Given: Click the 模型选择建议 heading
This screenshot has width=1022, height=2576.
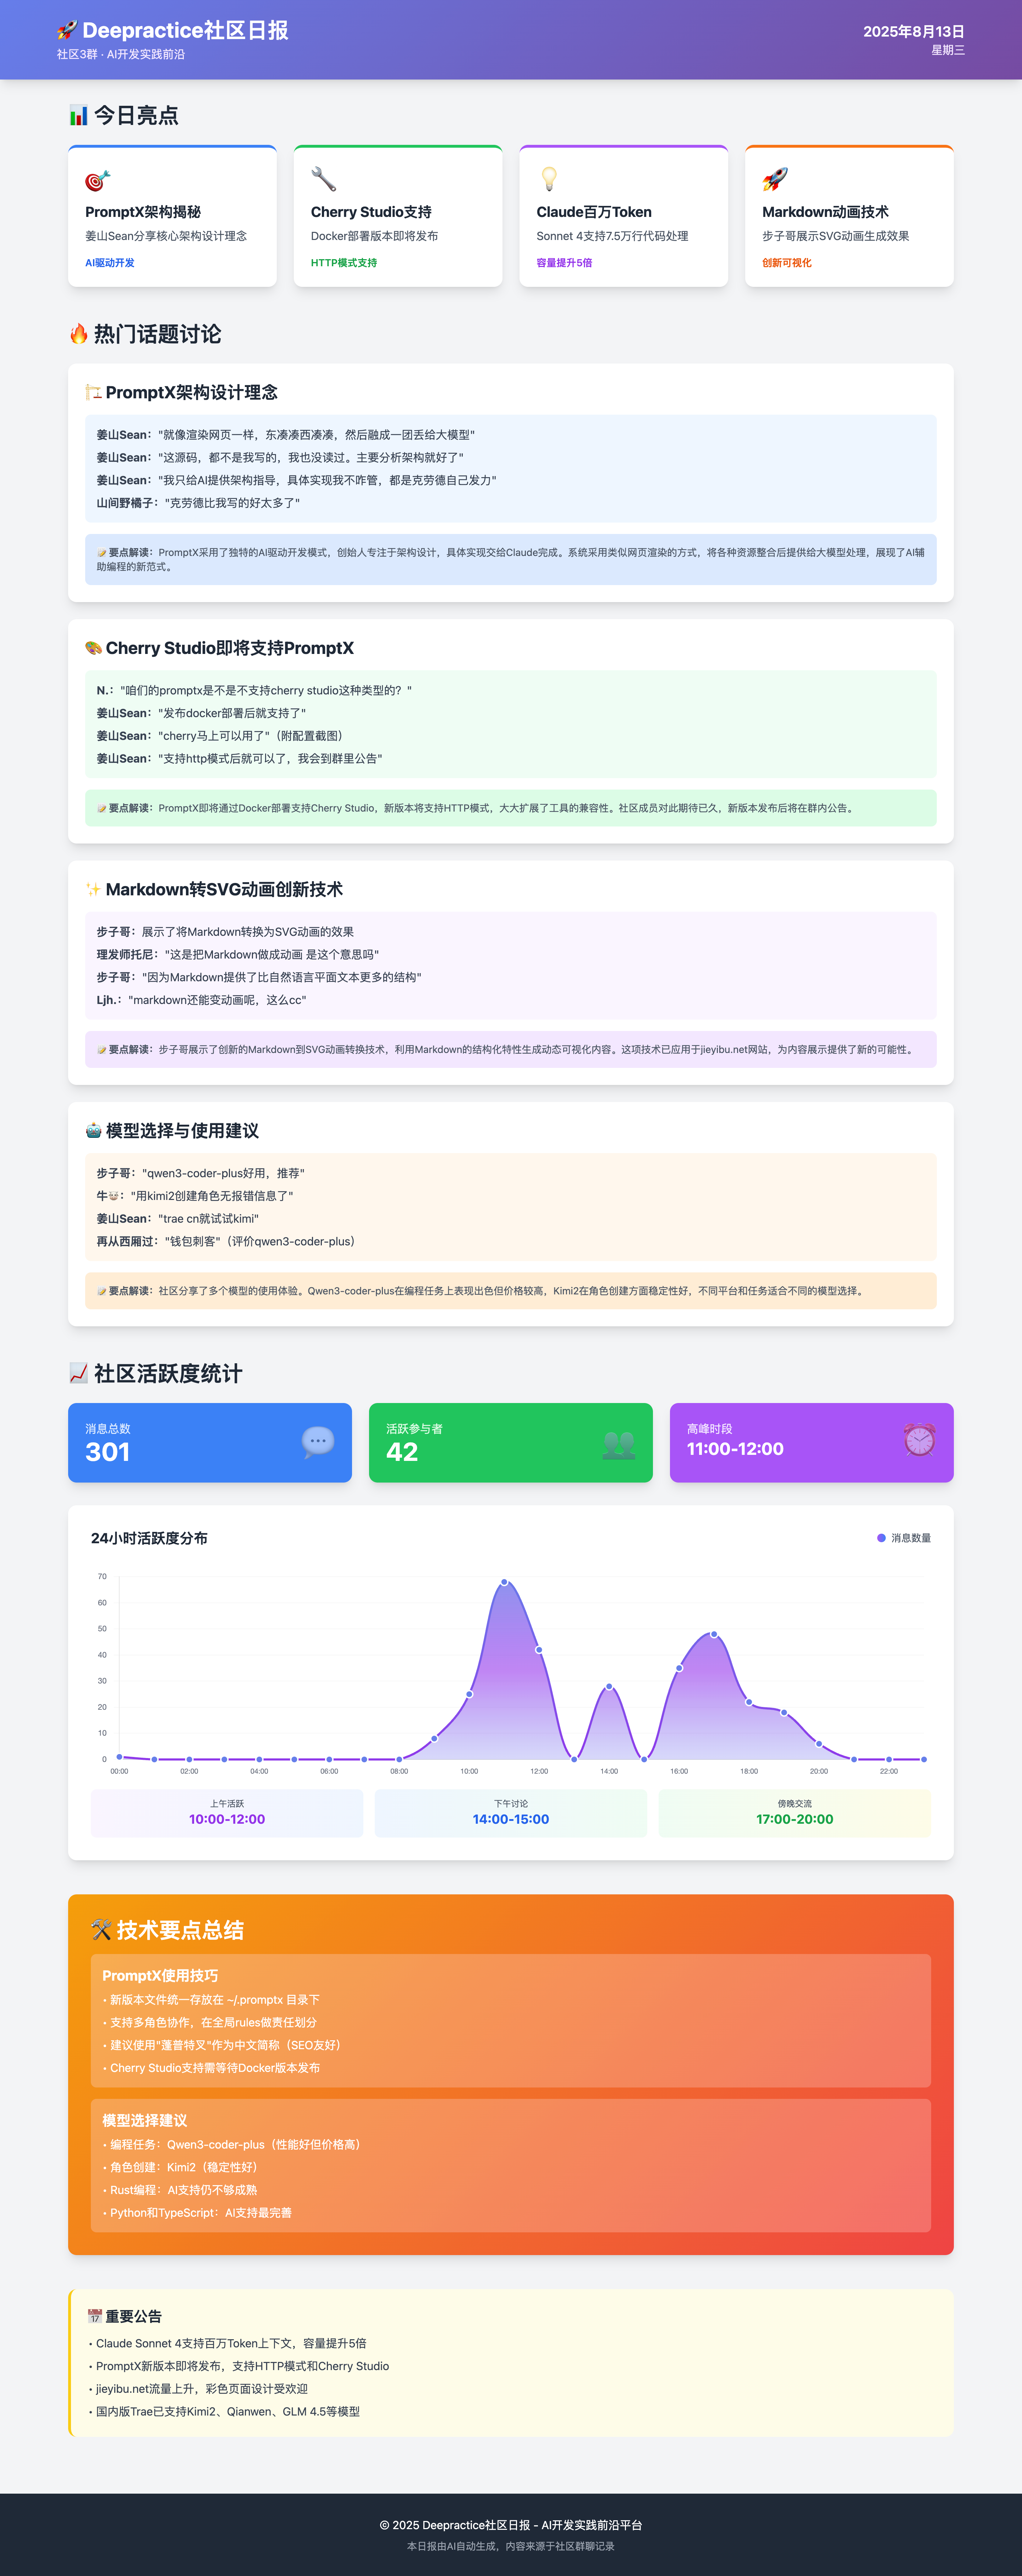Looking at the screenshot, I should point(145,2120).
